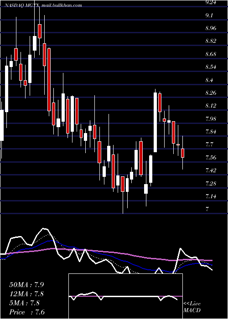The image size is (228, 319).
Task: Click the 8.26 price axis label
Action: pyautogui.click(x=211, y=93)
